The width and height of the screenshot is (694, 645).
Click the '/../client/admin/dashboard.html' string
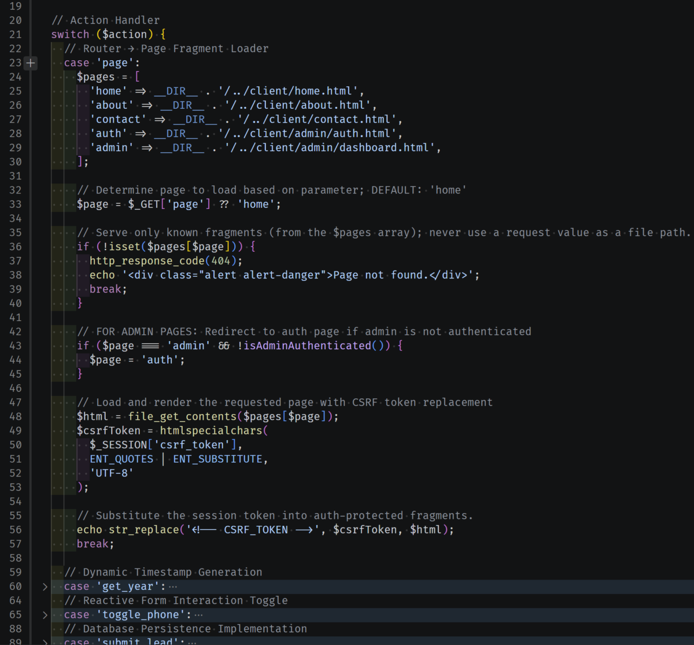pyautogui.click(x=329, y=148)
